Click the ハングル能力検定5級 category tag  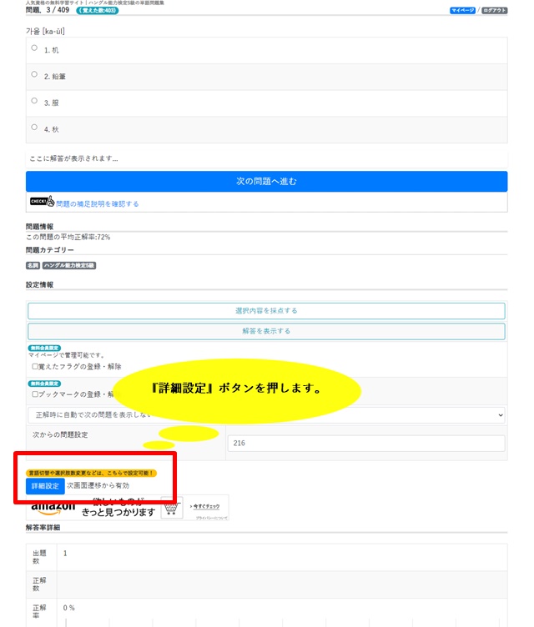point(69,265)
